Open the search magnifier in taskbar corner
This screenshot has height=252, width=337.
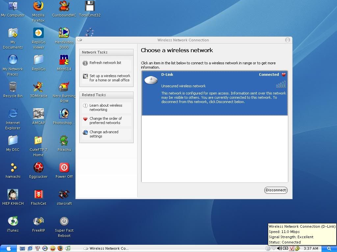tap(329, 248)
